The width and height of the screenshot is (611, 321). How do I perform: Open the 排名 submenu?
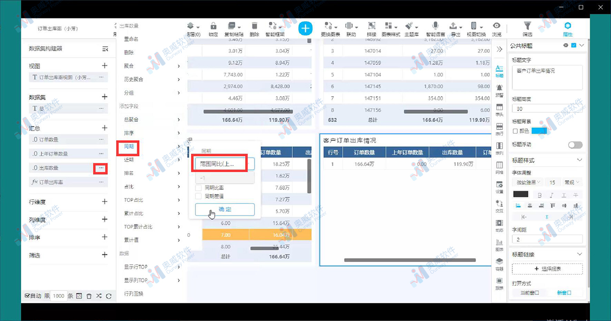152,173
